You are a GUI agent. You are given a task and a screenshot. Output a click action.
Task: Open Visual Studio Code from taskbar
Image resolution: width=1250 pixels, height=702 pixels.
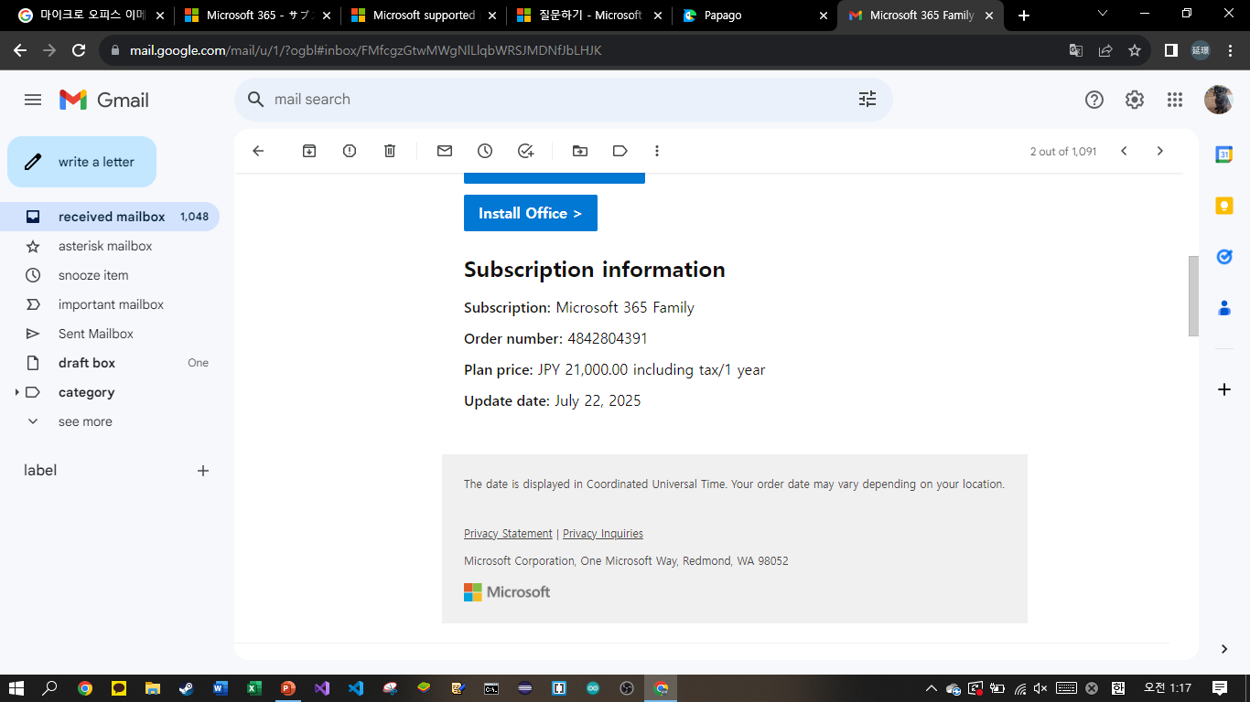[x=356, y=688]
